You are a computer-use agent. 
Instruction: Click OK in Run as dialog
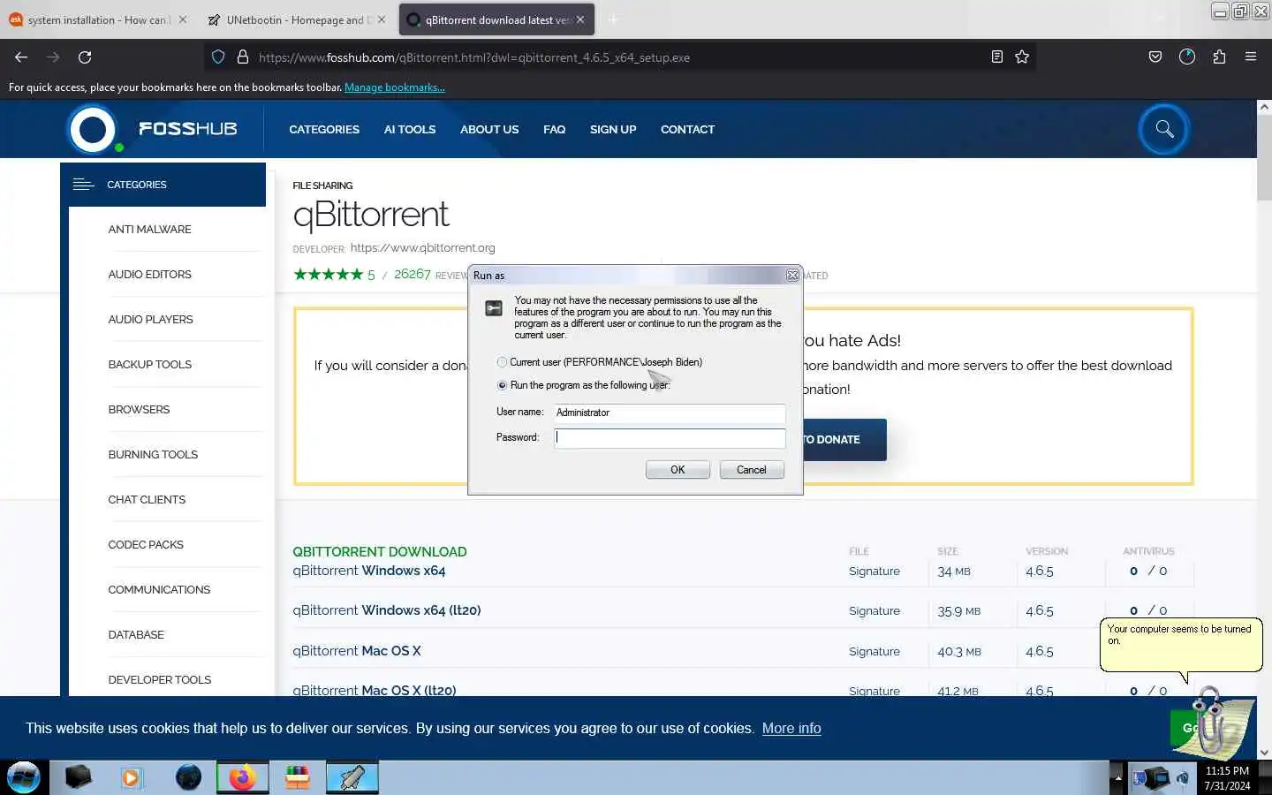pos(678,470)
